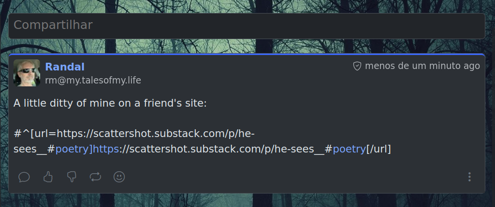Click Randal's profile avatar

tap(27, 73)
